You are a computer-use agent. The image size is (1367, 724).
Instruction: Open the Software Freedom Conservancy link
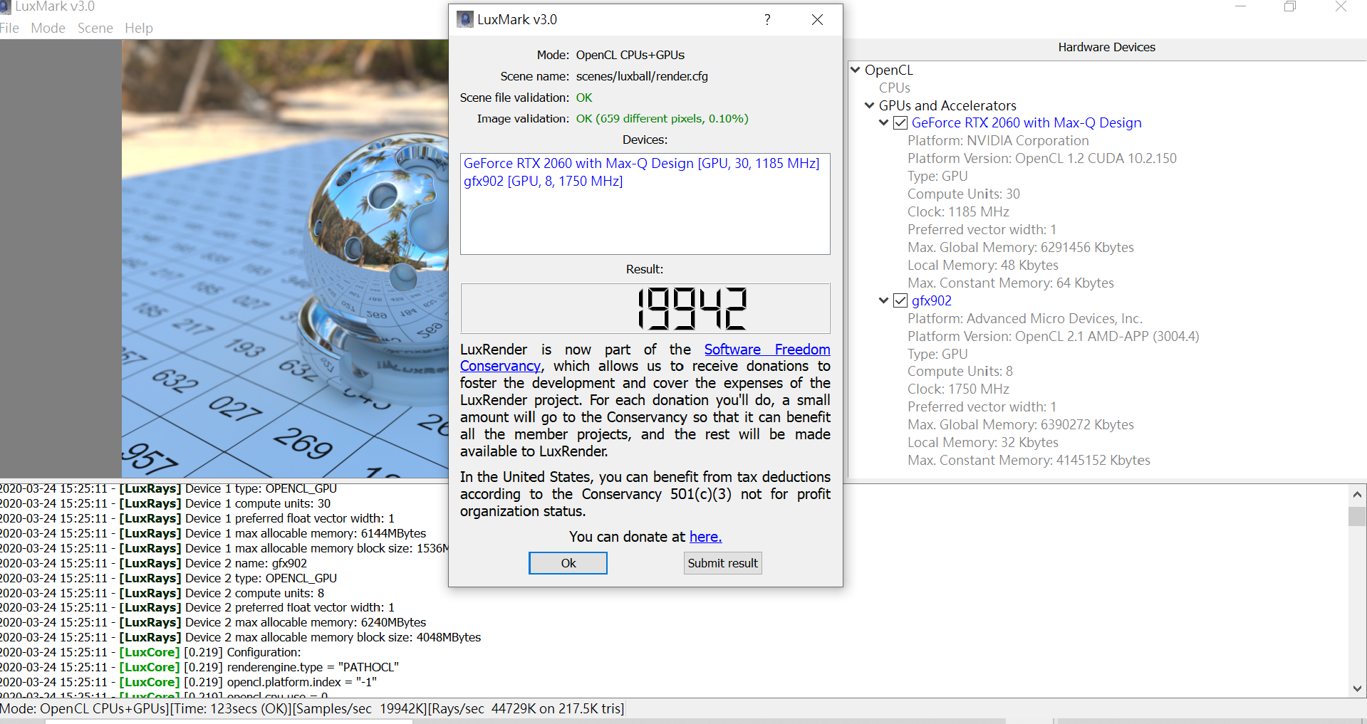[x=767, y=350]
